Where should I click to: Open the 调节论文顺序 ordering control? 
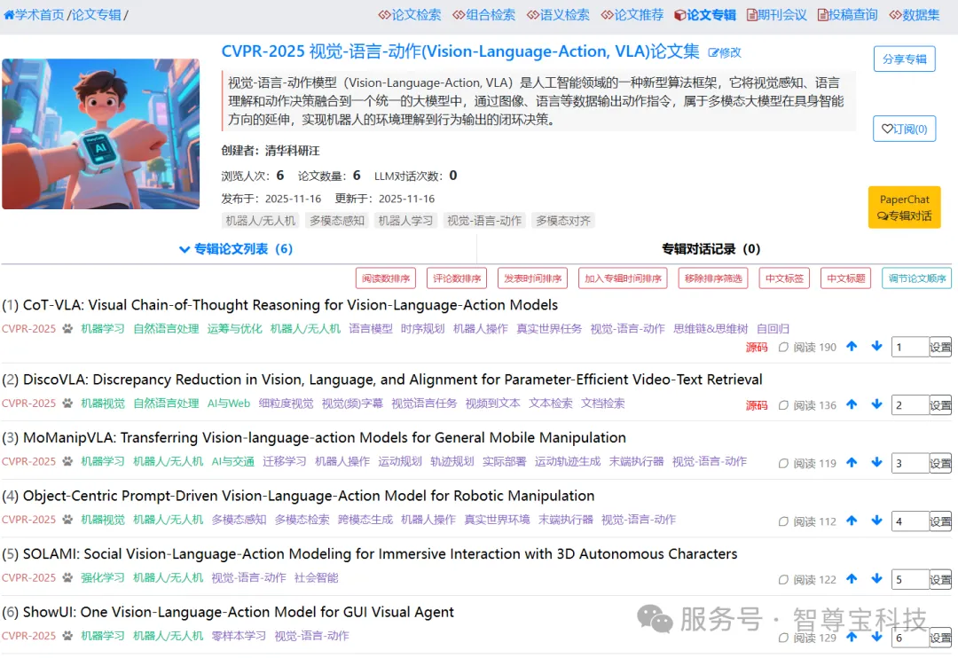pos(918,278)
